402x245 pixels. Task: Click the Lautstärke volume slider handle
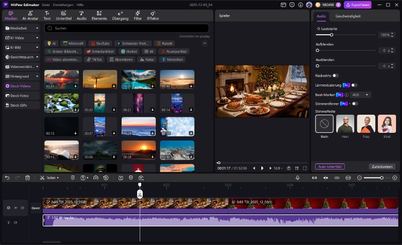coord(332,35)
